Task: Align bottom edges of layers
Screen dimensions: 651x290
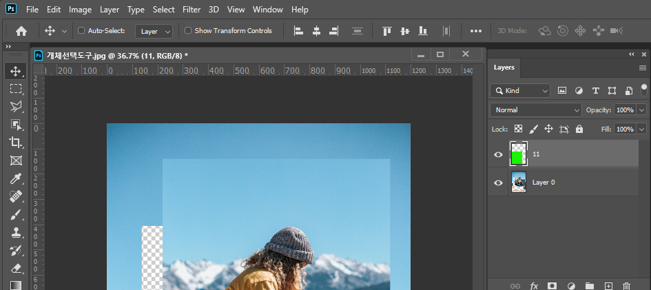Action: click(423, 31)
